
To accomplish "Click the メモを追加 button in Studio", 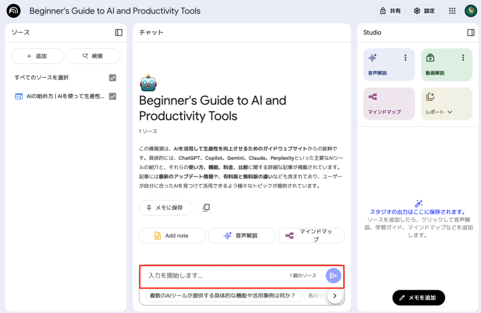I will pos(418,298).
